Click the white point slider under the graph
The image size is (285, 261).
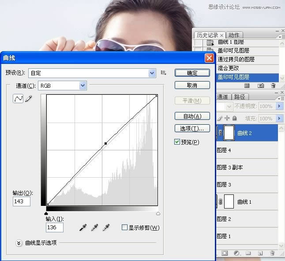pyautogui.click(x=158, y=213)
